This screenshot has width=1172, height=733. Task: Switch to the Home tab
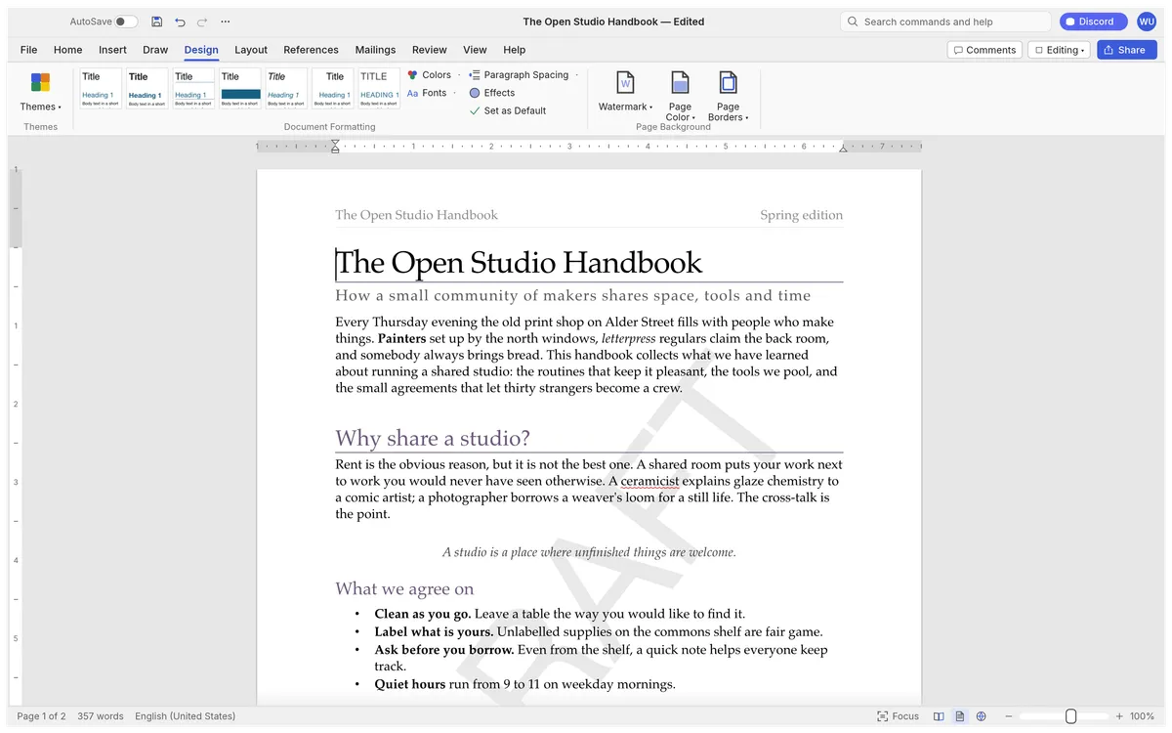[68, 50]
